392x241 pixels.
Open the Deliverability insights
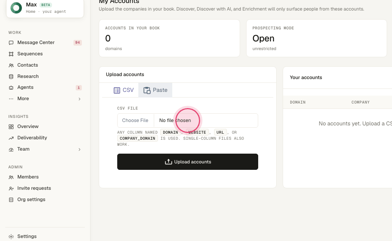pyautogui.click(x=45, y=137)
